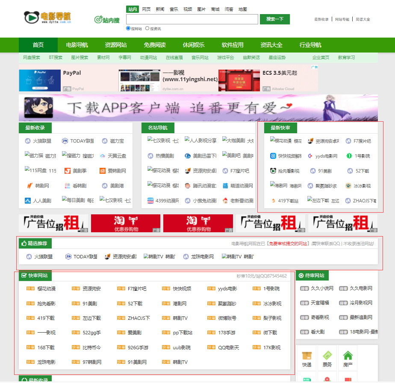
Task: Open 17K影视 in 快审网站 list
Action: tap(272, 348)
